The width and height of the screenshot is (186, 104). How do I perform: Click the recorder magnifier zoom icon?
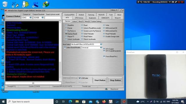[x=141, y=2]
